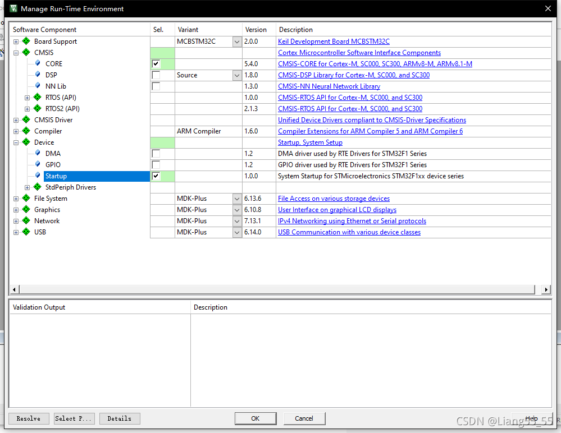Viewport: 561px width, 433px height.
Task: Click the blue gem icon beside NN Lib
Action: point(38,86)
